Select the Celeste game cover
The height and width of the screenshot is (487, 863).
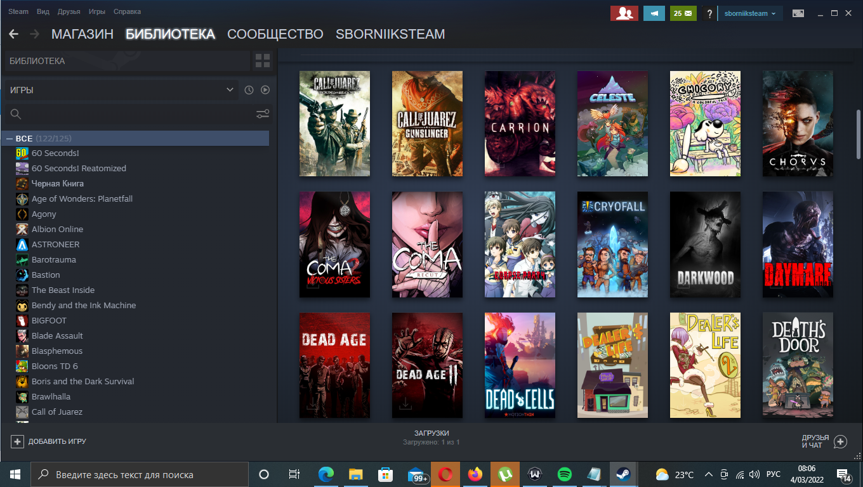coord(612,124)
